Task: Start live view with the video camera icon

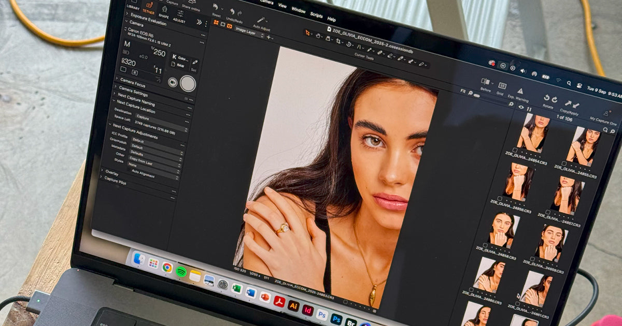Action: click(x=173, y=82)
